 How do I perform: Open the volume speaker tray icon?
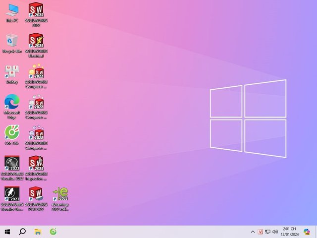coord(275,232)
